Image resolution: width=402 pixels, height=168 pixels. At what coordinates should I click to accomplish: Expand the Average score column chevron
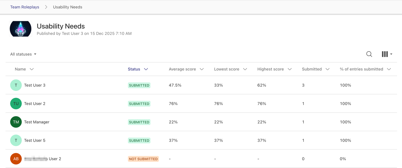click(202, 69)
